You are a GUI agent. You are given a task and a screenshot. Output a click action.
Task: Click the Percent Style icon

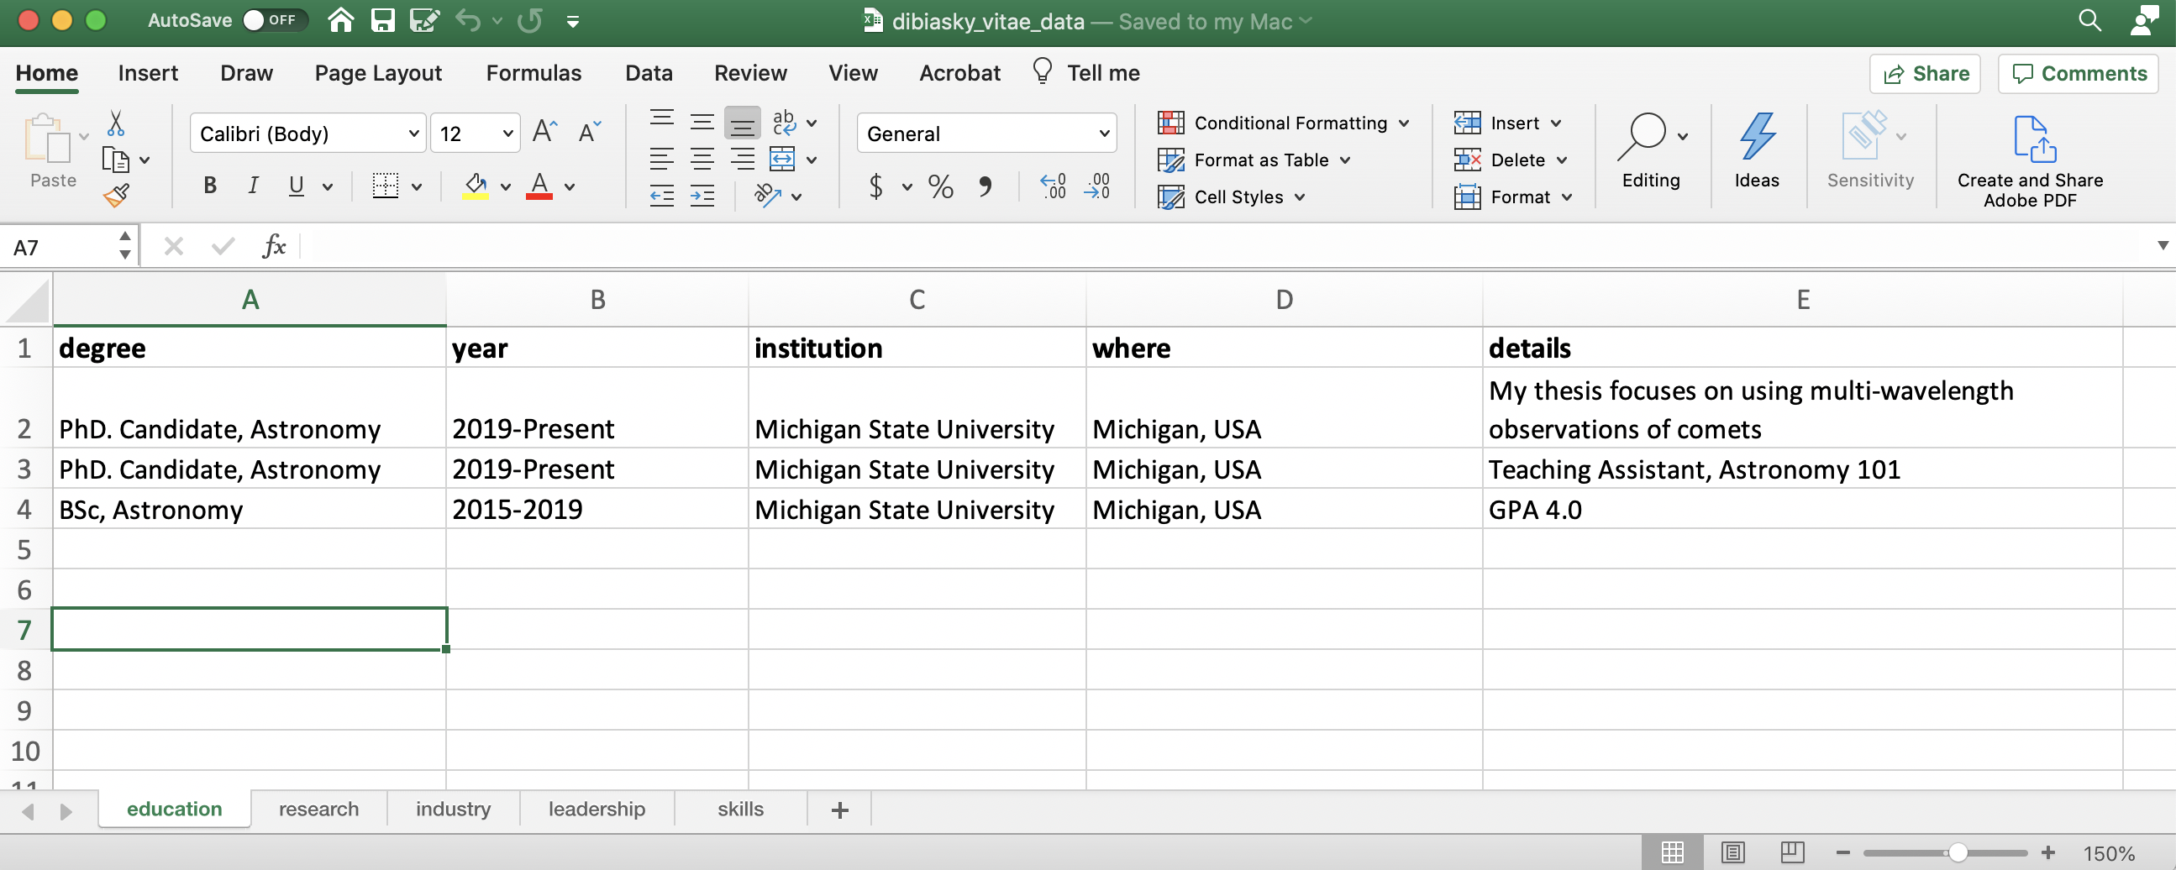[x=940, y=186]
